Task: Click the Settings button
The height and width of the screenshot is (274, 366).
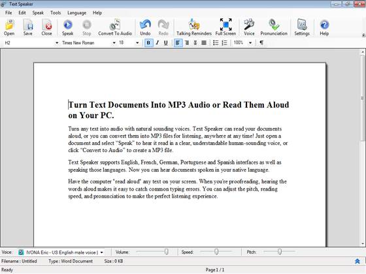Action: click(x=302, y=27)
